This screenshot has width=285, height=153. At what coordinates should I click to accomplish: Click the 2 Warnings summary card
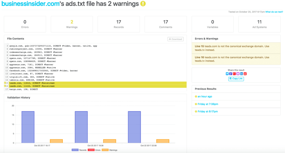tap(72, 24)
